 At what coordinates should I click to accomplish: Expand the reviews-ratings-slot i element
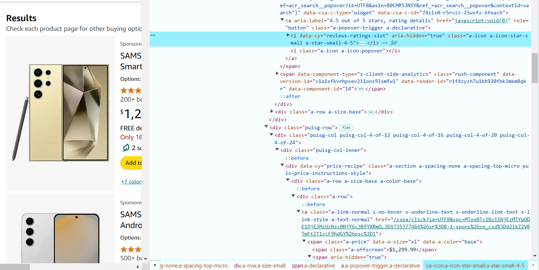pos(288,35)
